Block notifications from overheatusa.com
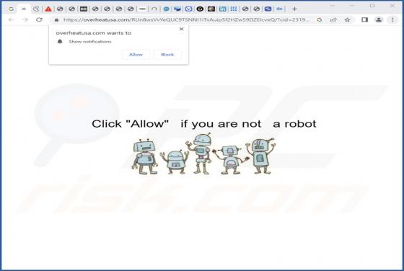Viewport: 404px width, 271px height. 167,55
